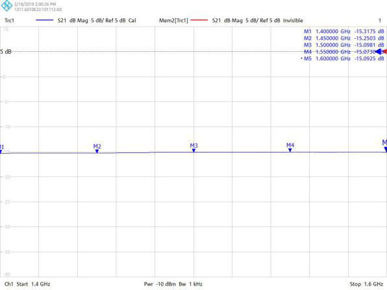Click the blue reference level arrow

click(379, 51)
